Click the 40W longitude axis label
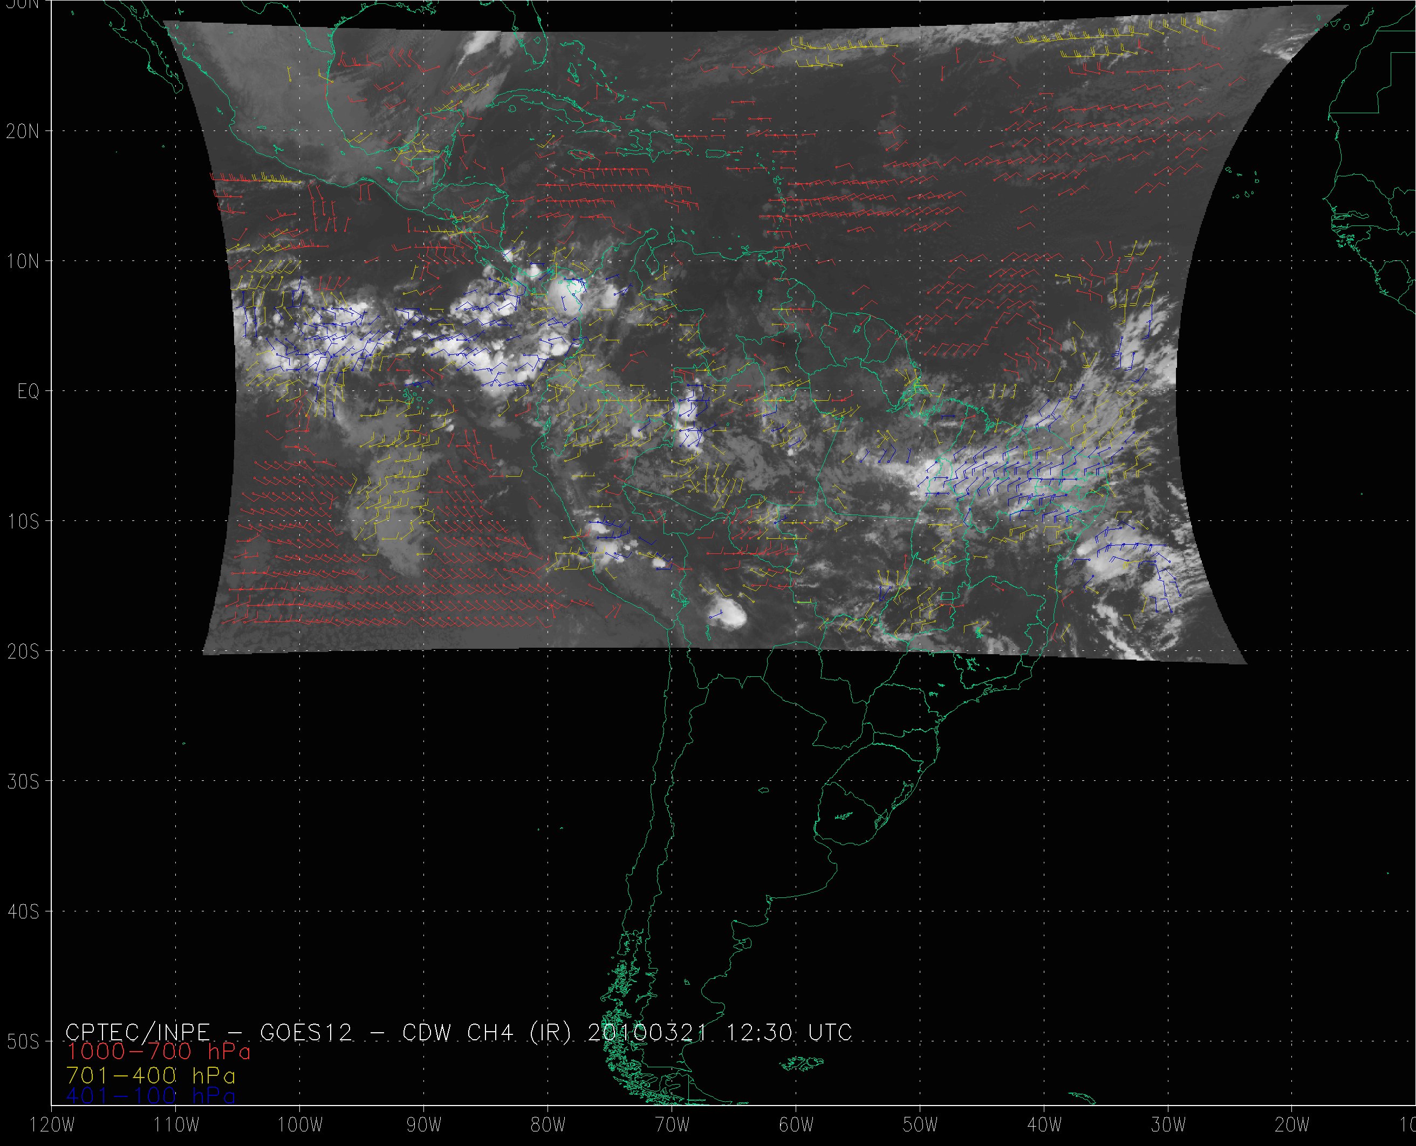1416x1146 pixels. (x=1044, y=1125)
